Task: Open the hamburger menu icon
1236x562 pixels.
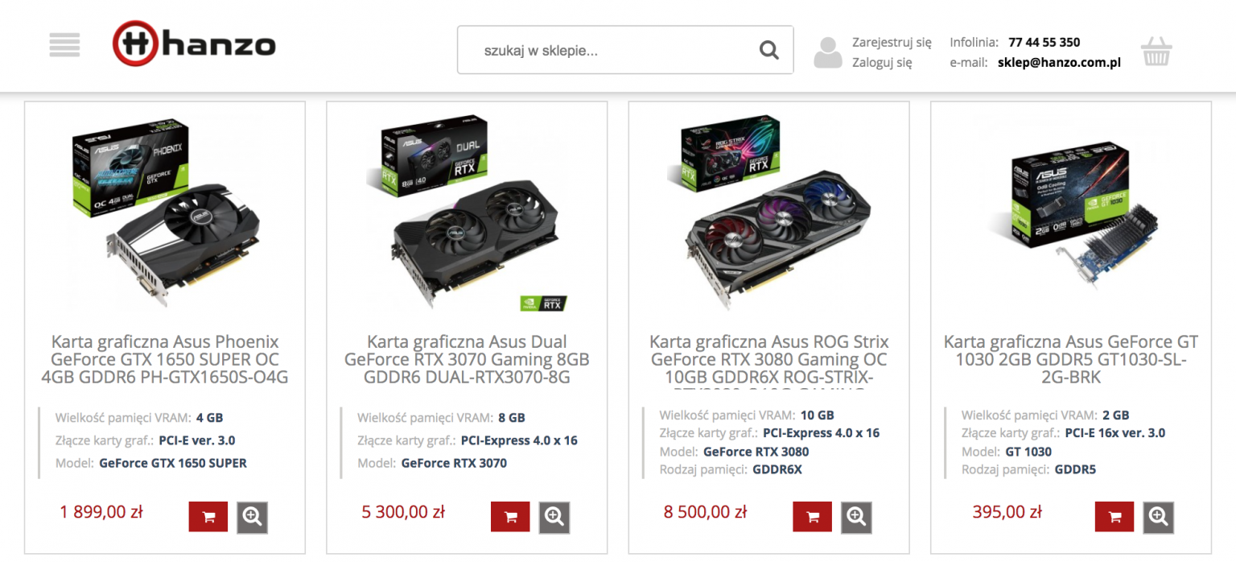Action: pyautogui.click(x=64, y=44)
